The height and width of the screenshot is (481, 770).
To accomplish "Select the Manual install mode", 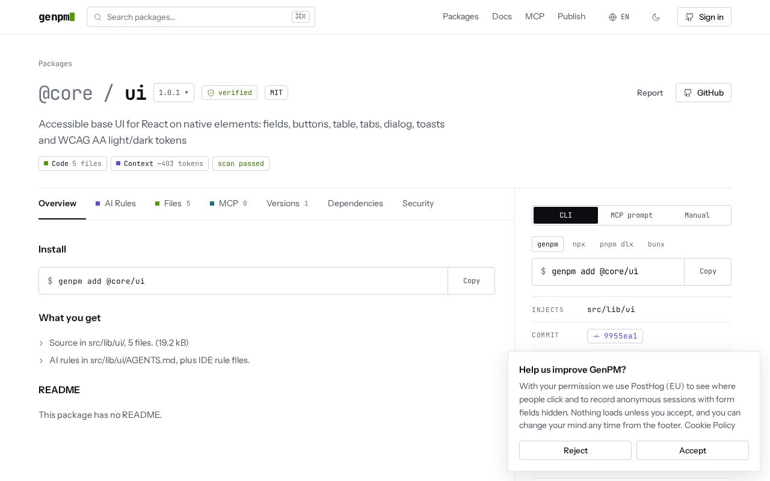I will (x=697, y=215).
